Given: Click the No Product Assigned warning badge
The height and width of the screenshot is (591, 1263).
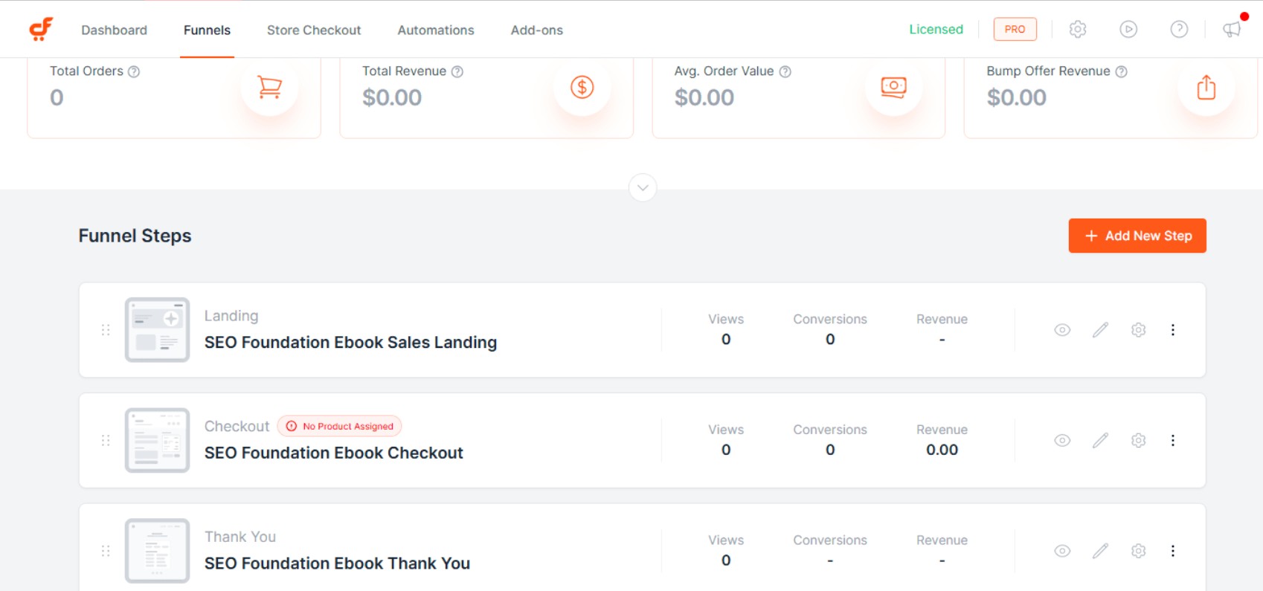Looking at the screenshot, I should [339, 426].
